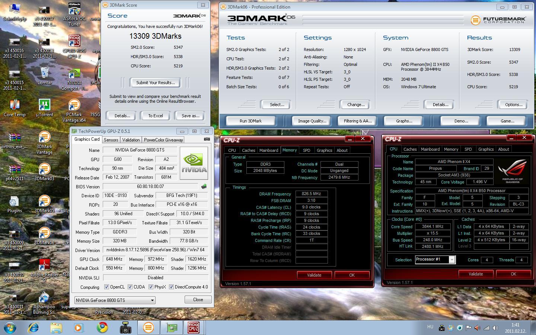Click the NVIDIA logo in GPU-Z
This screenshot has height=335, width=536.
click(194, 163)
